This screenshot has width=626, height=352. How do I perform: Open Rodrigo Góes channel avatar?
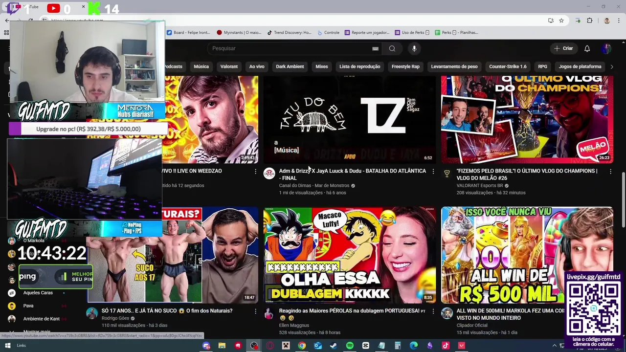[92, 313]
